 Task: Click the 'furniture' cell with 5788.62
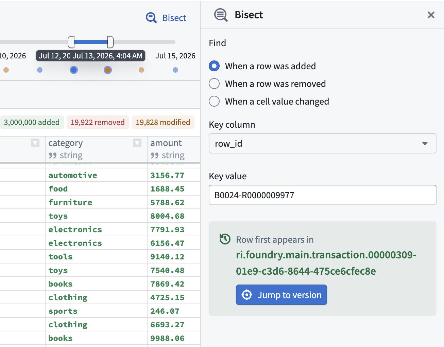point(96,202)
